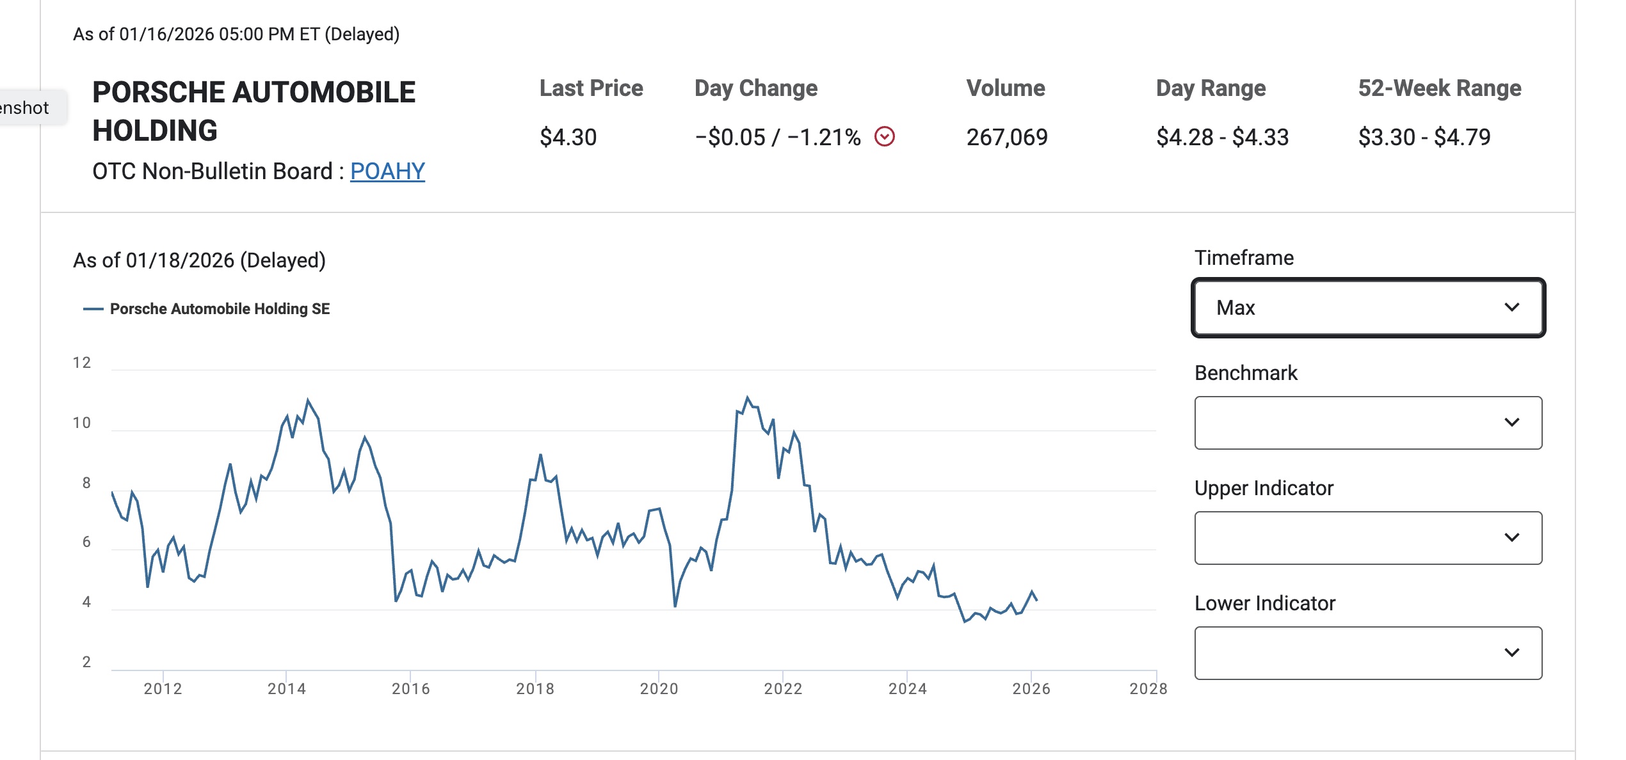The height and width of the screenshot is (760, 1626).
Task: Click the Last Price value $4.30
Action: [x=568, y=137]
